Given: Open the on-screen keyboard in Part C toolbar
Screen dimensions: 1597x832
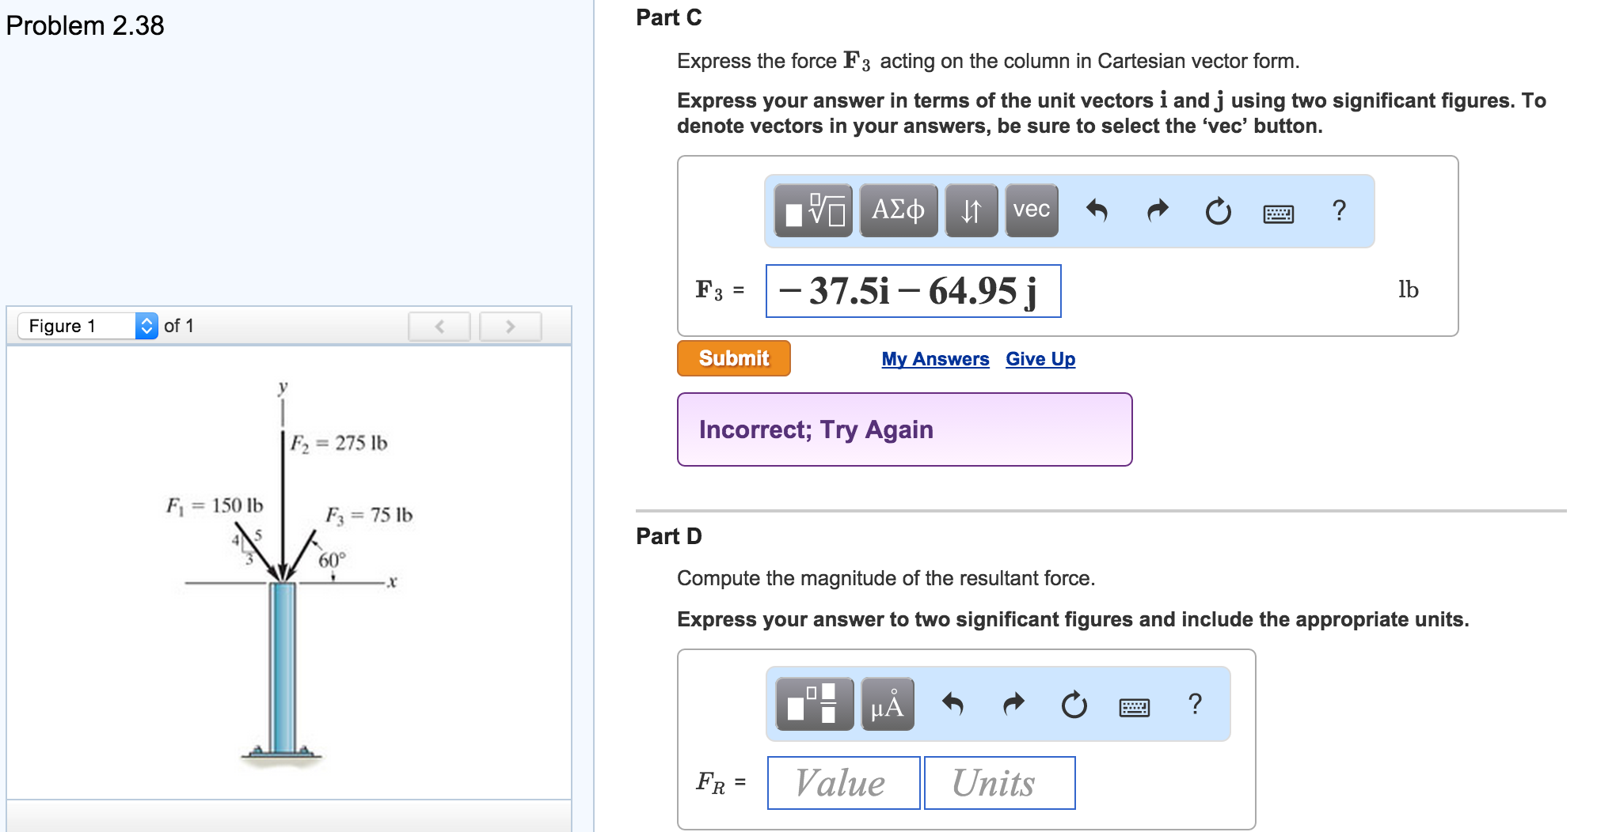Looking at the screenshot, I should click(1279, 212).
